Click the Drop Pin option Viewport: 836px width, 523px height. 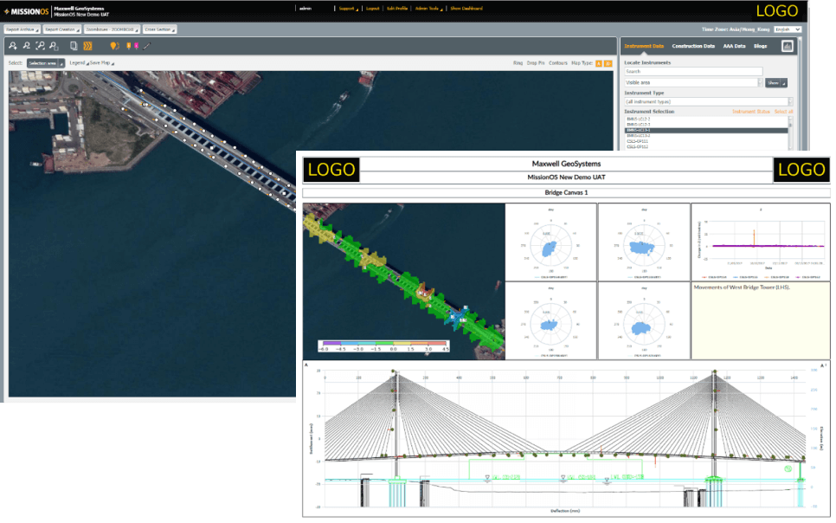(536, 63)
